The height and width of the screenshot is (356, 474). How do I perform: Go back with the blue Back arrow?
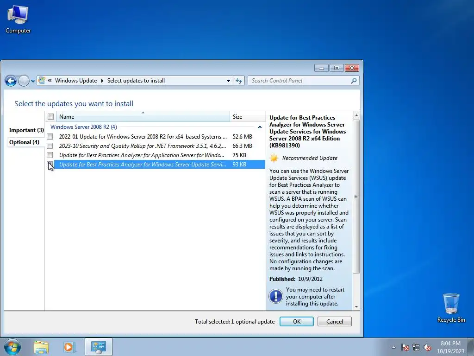pos(11,81)
